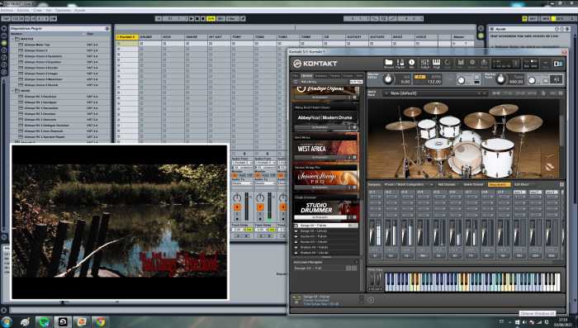Click the HIT HAT track header in Ableton
The height and width of the screenshot is (328, 578).
[x=218, y=37]
